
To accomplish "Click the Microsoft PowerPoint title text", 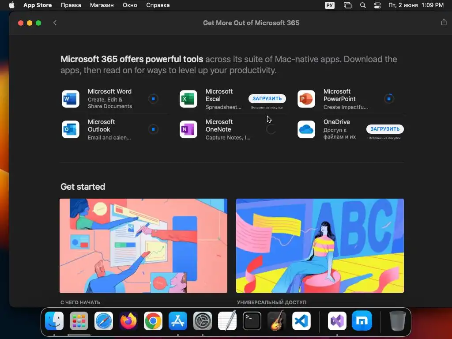I will (339, 95).
